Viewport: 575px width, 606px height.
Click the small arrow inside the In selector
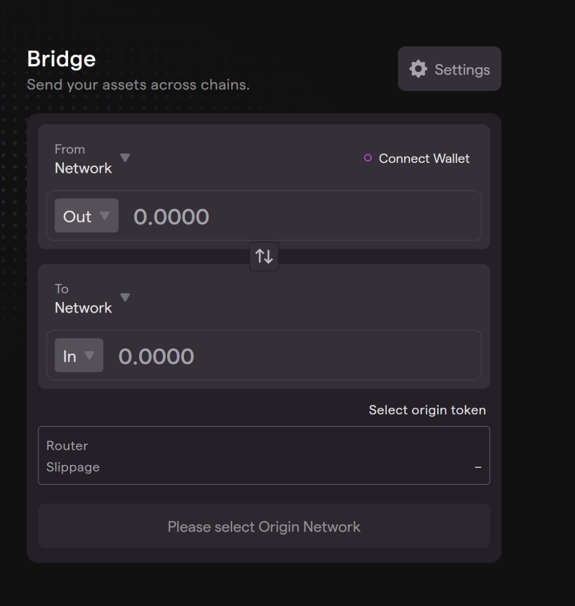click(x=89, y=356)
